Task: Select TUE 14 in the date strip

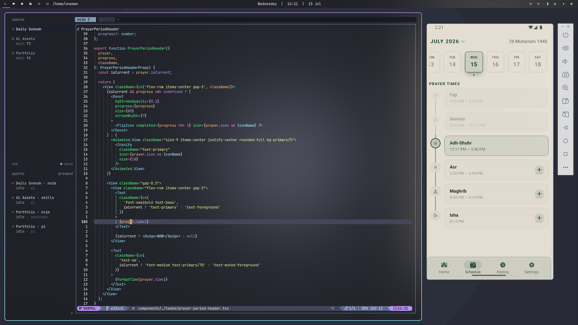Action: [452, 62]
